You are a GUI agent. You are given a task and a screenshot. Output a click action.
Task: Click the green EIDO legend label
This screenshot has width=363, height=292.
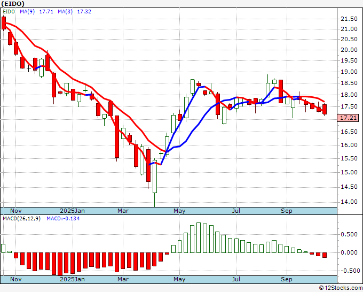[9, 12]
